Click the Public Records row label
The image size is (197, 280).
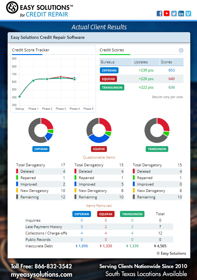pyautogui.click(x=38, y=240)
